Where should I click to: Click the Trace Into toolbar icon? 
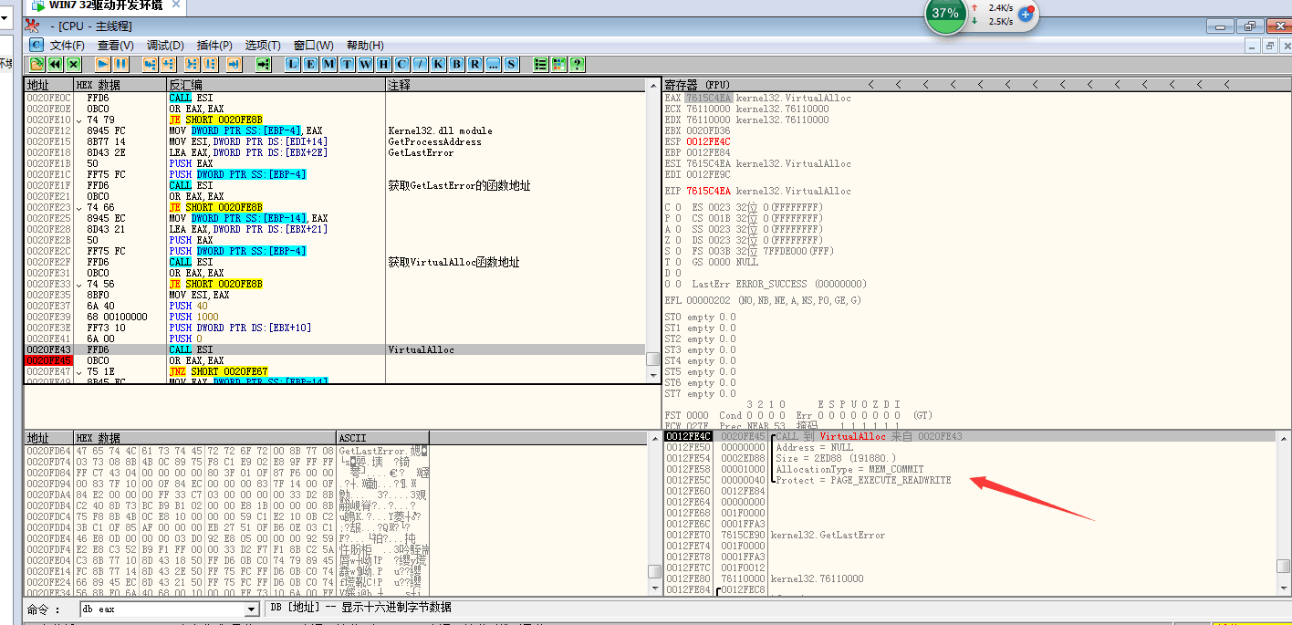tap(193, 64)
